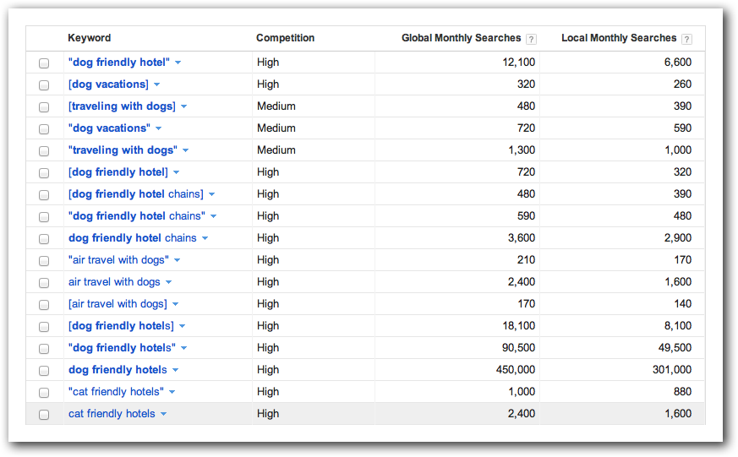Image resolution: width=738 pixels, height=457 pixels.
Task: Expand dropdown arrow next to "dog friendly hotel"
Action: pos(178,63)
